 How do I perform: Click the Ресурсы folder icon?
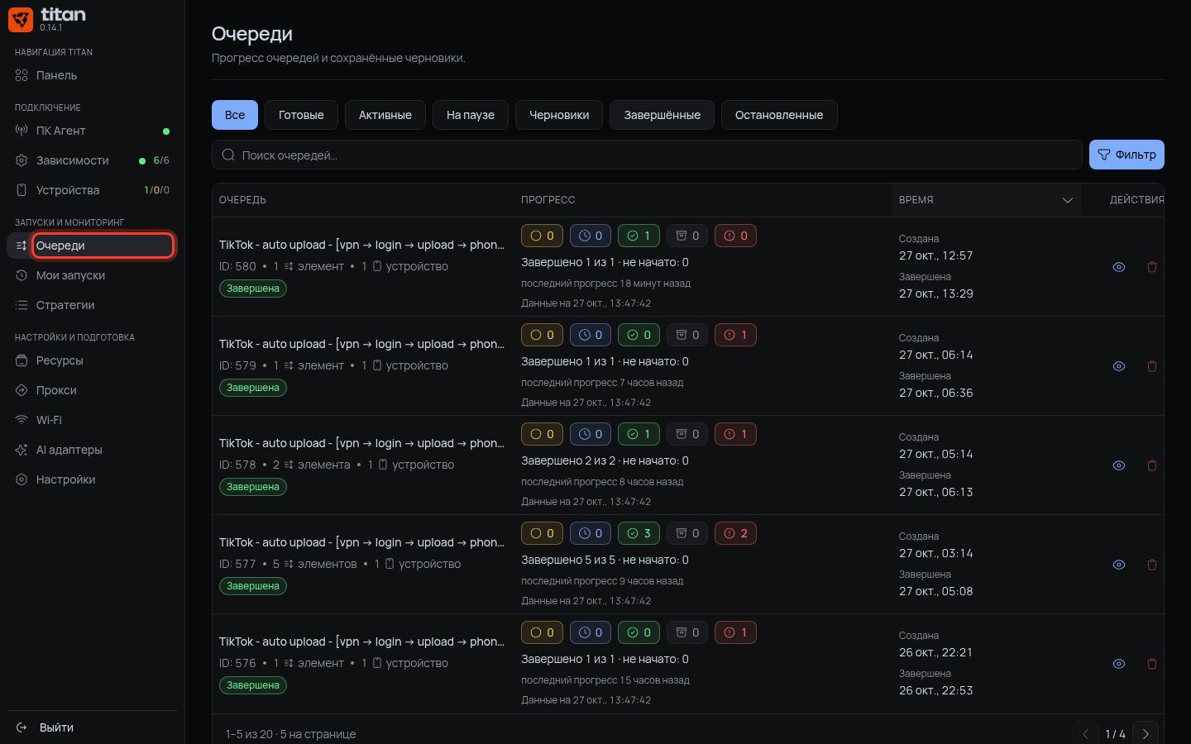(22, 360)
